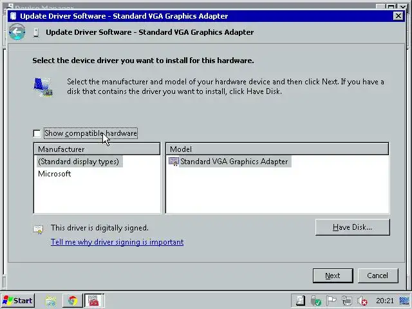
Task: Click the muted volume tray icon
Action: [362, 301]
